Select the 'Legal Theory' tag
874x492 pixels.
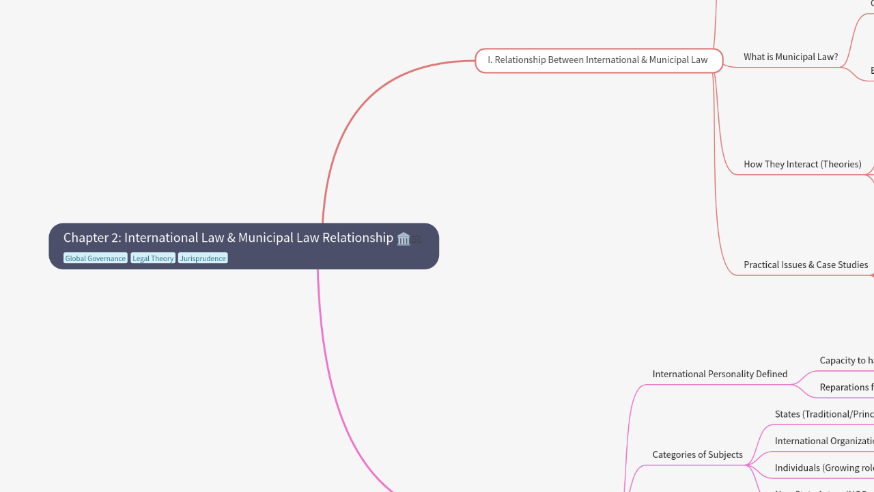tap(153, 258)
